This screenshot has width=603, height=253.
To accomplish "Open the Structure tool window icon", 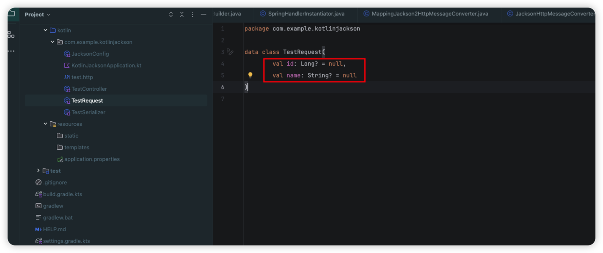I will pos(11,35).
